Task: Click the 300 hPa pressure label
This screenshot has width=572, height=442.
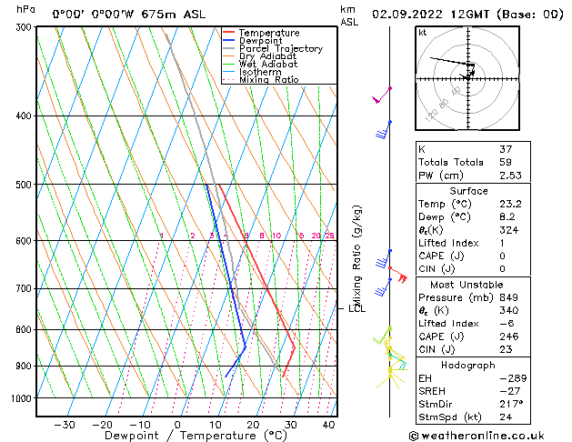Action: coord(25,27)
